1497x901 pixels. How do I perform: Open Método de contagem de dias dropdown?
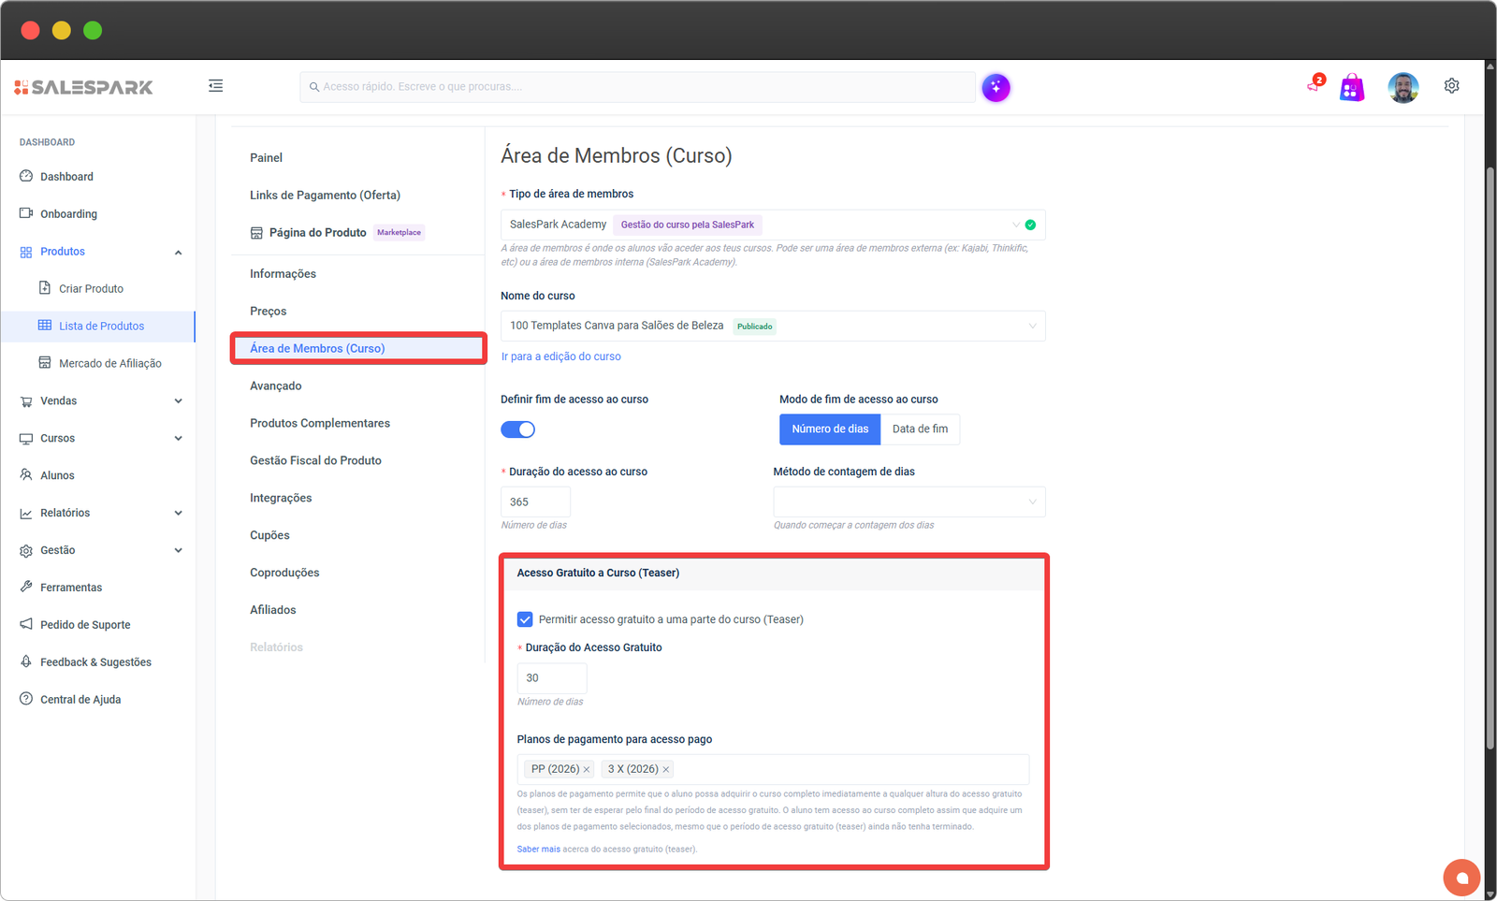[x=908, y=502]
